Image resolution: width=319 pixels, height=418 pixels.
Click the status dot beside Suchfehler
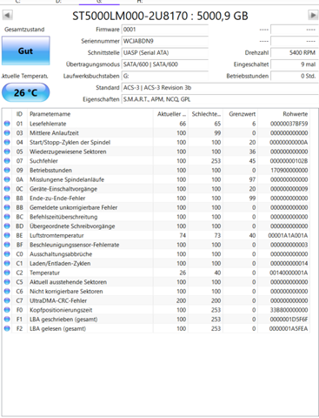coord(7,161)
